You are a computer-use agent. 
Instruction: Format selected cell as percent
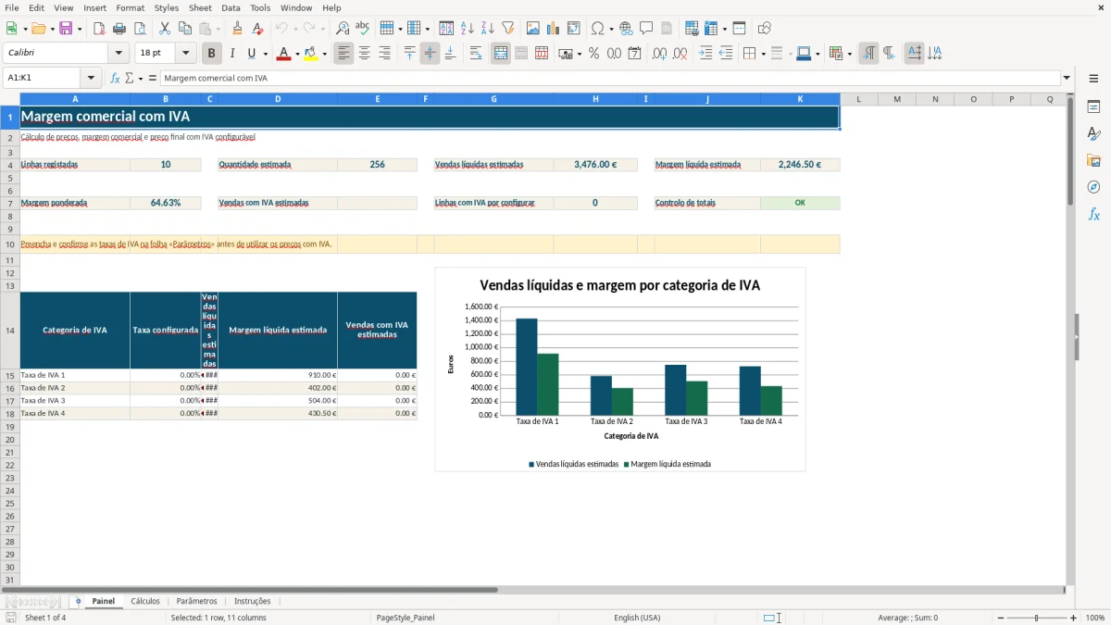(593, 54)
